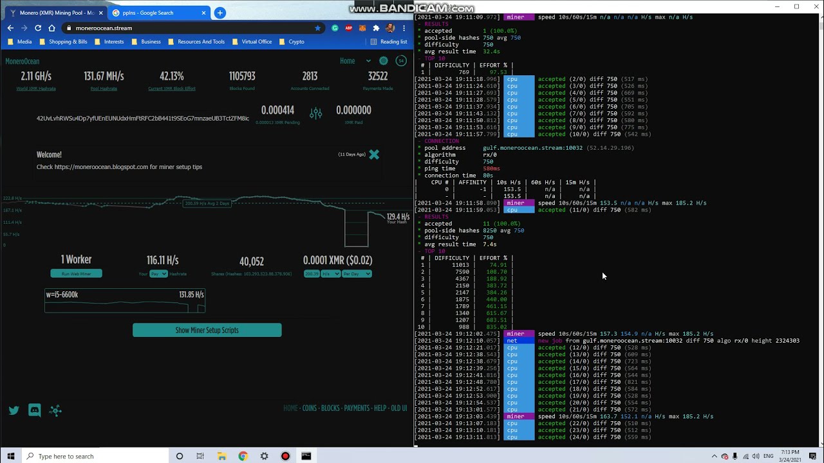Select the w=i5-6600k worker card
Image resolution: width=824 pixels, height=463 pixels.
click(x=125, y=300)
